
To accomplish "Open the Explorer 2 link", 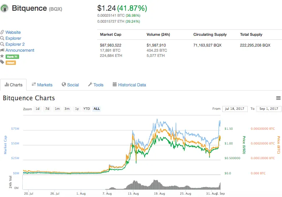I will (x=15, y=44).
